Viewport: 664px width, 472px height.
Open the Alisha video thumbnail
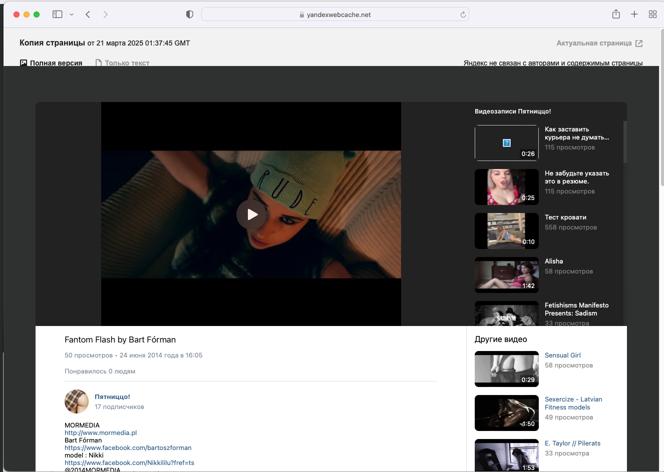507,275
